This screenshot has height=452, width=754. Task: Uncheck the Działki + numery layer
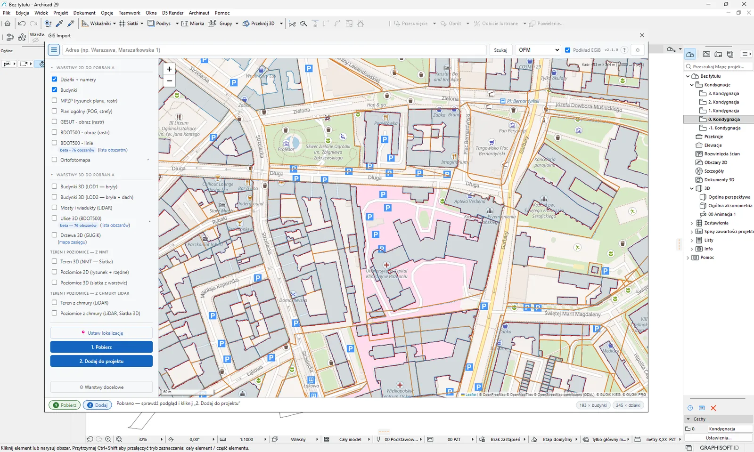pyautogui.click(x=54, y=79)
